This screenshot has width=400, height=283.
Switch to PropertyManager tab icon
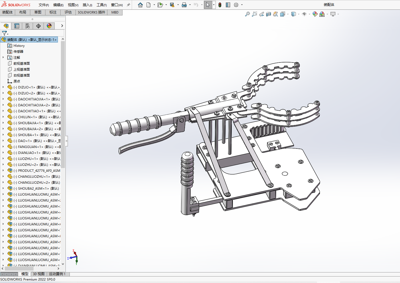click(x=17, y=26)
